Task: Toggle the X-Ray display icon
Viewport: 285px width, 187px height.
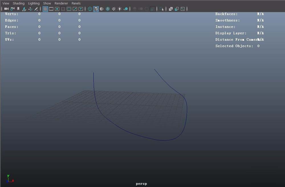Action: click(x=170, y=9)
